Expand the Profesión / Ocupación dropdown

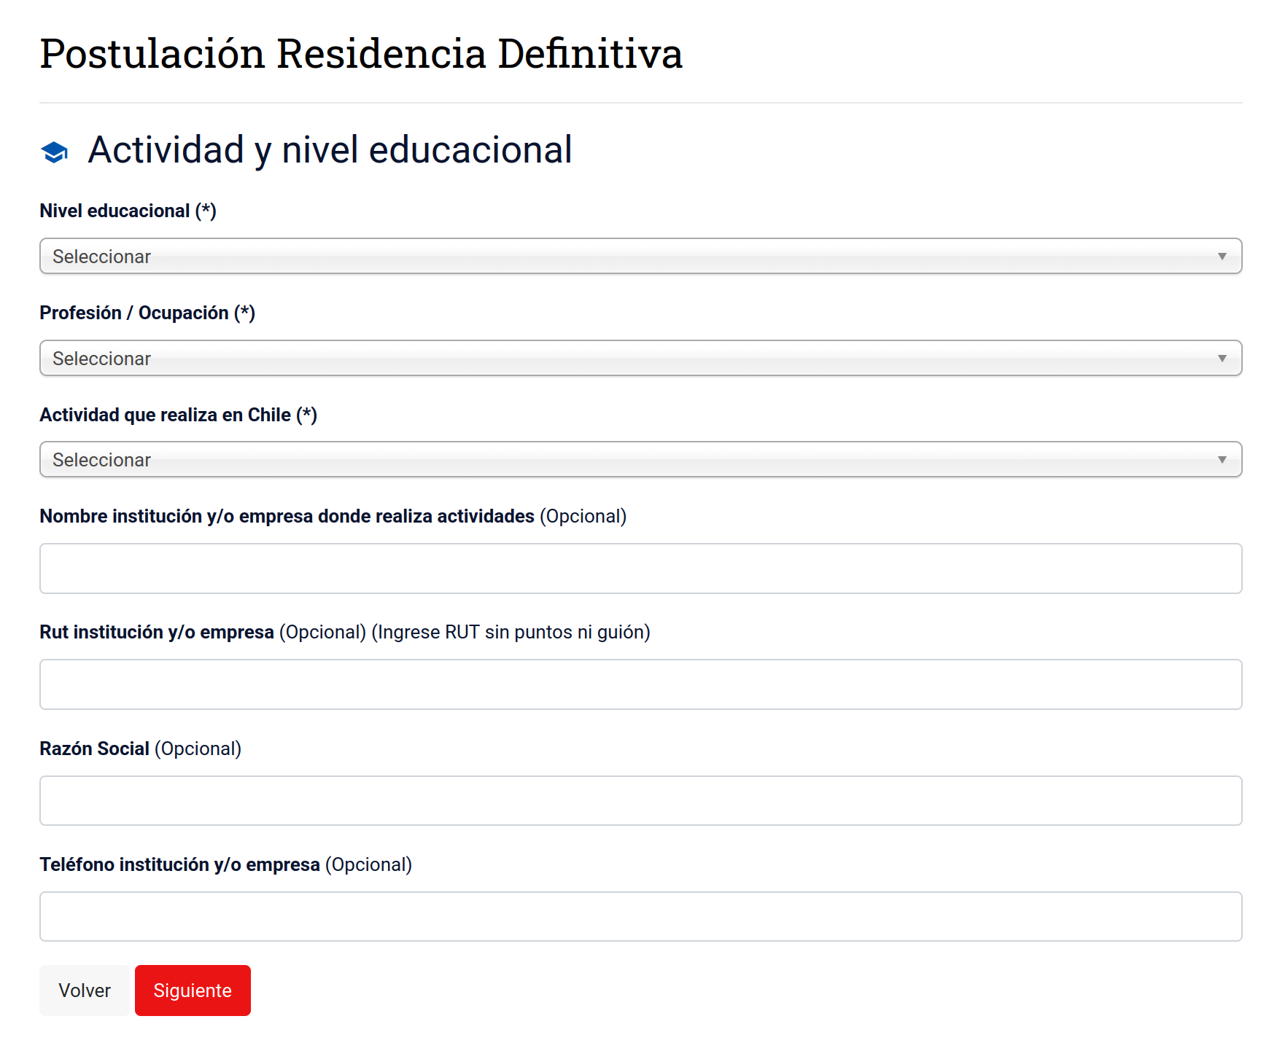(x=640, y=359)
